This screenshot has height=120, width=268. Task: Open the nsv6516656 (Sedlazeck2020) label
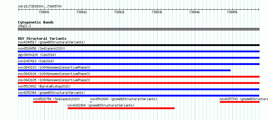click(42, 48)
